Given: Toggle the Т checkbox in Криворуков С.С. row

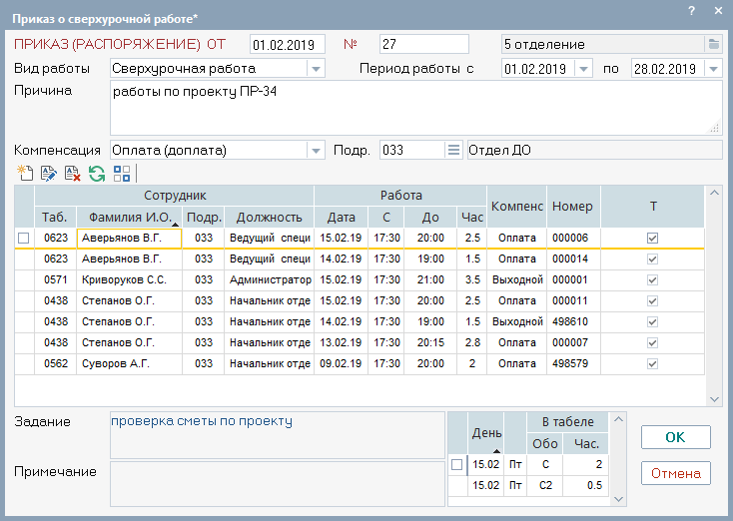Looking at the screenshot, I should click(x=652, y=279).
